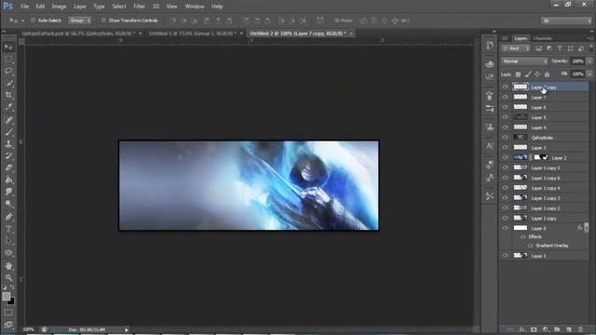
Task: Toggle Gradient Overlay effect visibility
Action: pos(530,246)
